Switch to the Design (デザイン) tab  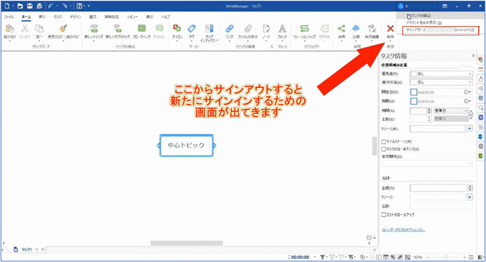tap(75, 17)
